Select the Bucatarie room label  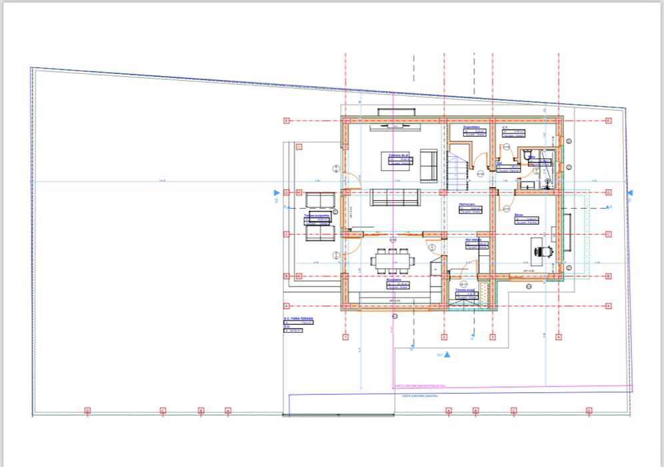(x=393, y=280)
